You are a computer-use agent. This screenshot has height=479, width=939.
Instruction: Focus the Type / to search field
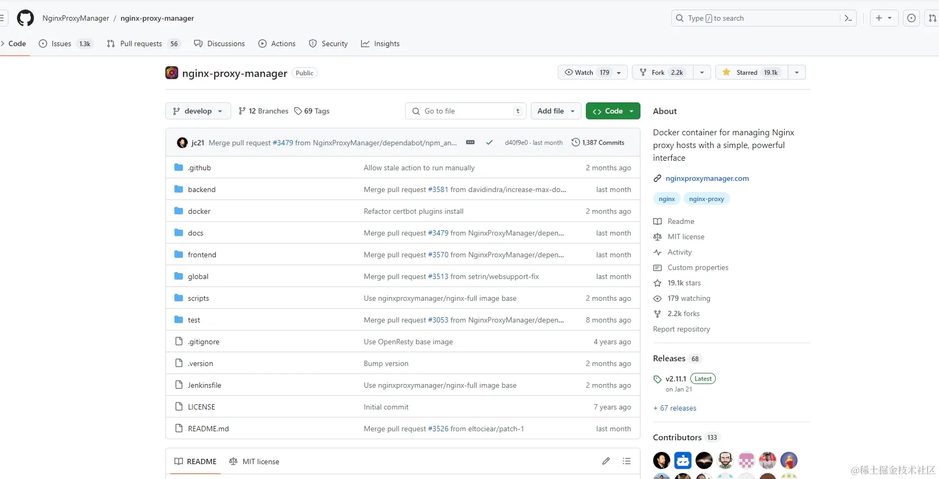coord(764,18)
